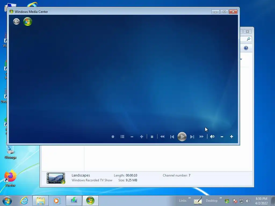The width and height of the screenshot is (275, 206).
Task: Click the Channel number value 7
Action: (x=189, y=175)
